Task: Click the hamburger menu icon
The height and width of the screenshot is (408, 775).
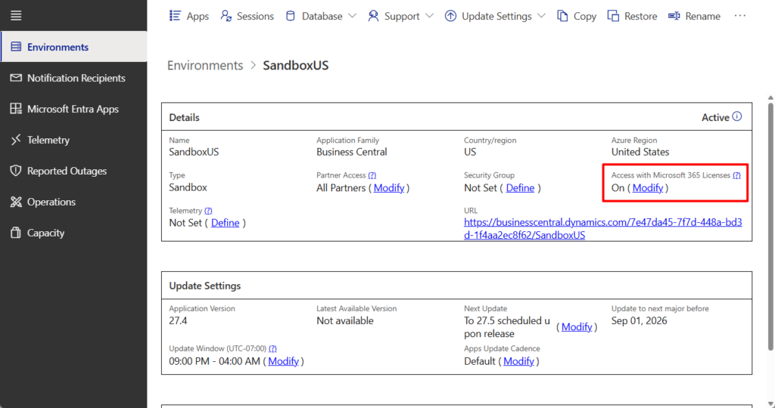Action: point(16,15)
